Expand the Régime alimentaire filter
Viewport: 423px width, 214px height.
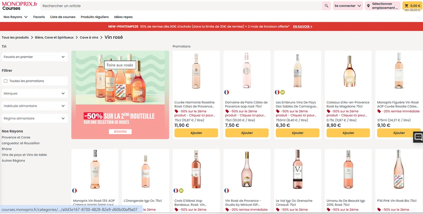[x=35, y=118]
